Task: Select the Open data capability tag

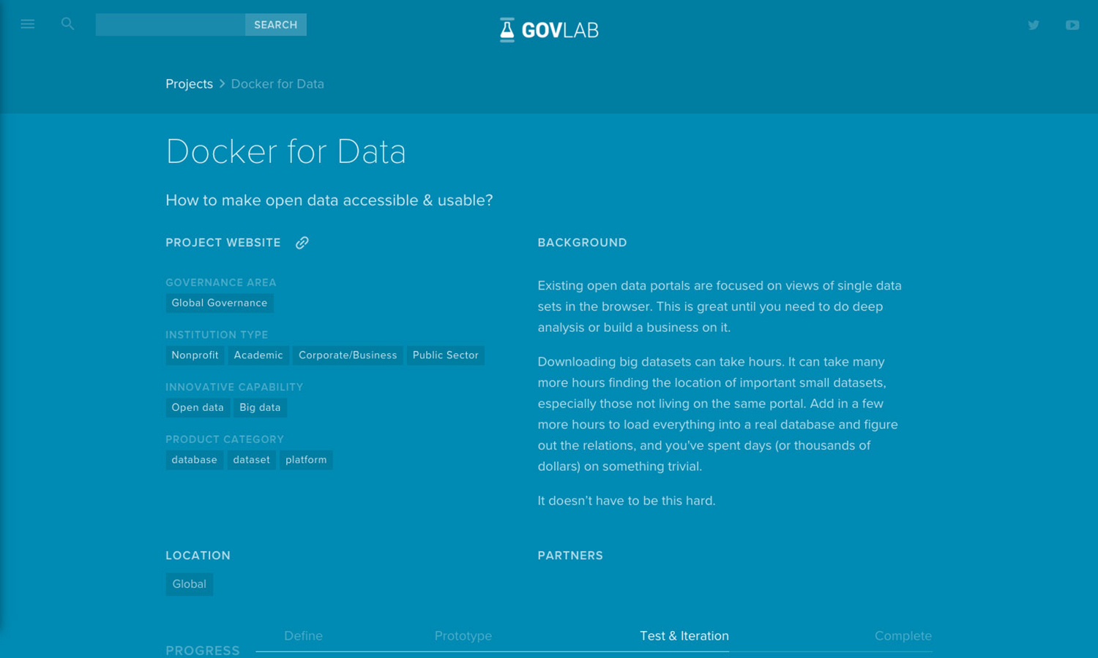Action: click(198, 407)
